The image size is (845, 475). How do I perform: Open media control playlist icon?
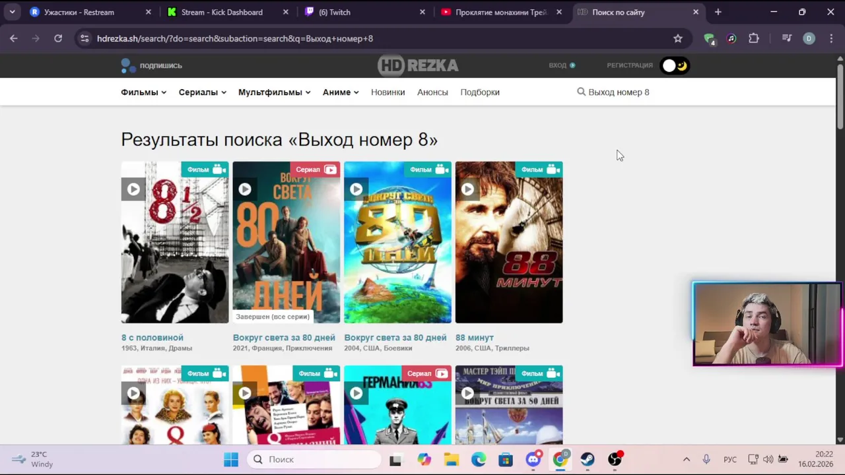pos(786,38)
